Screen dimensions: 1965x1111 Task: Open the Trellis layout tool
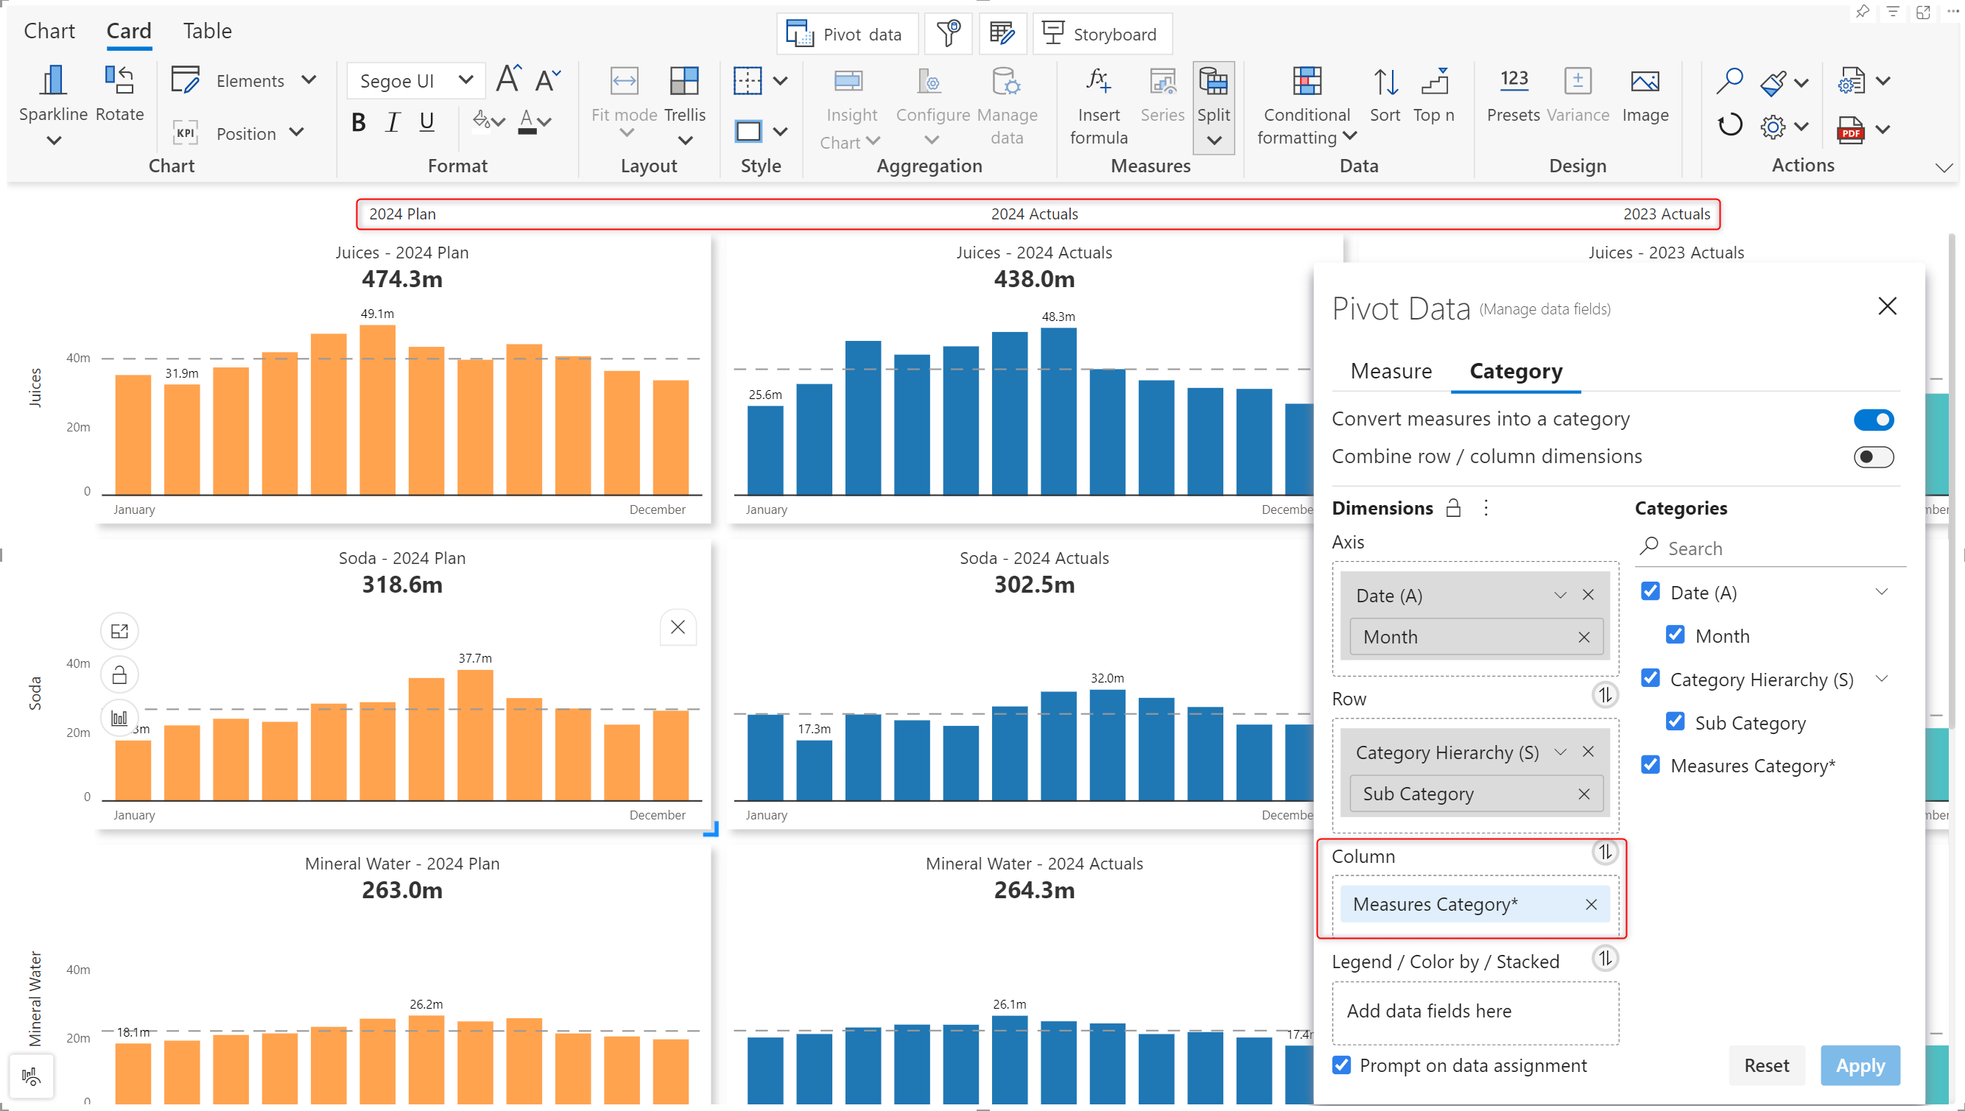click(x=683, y=82)
